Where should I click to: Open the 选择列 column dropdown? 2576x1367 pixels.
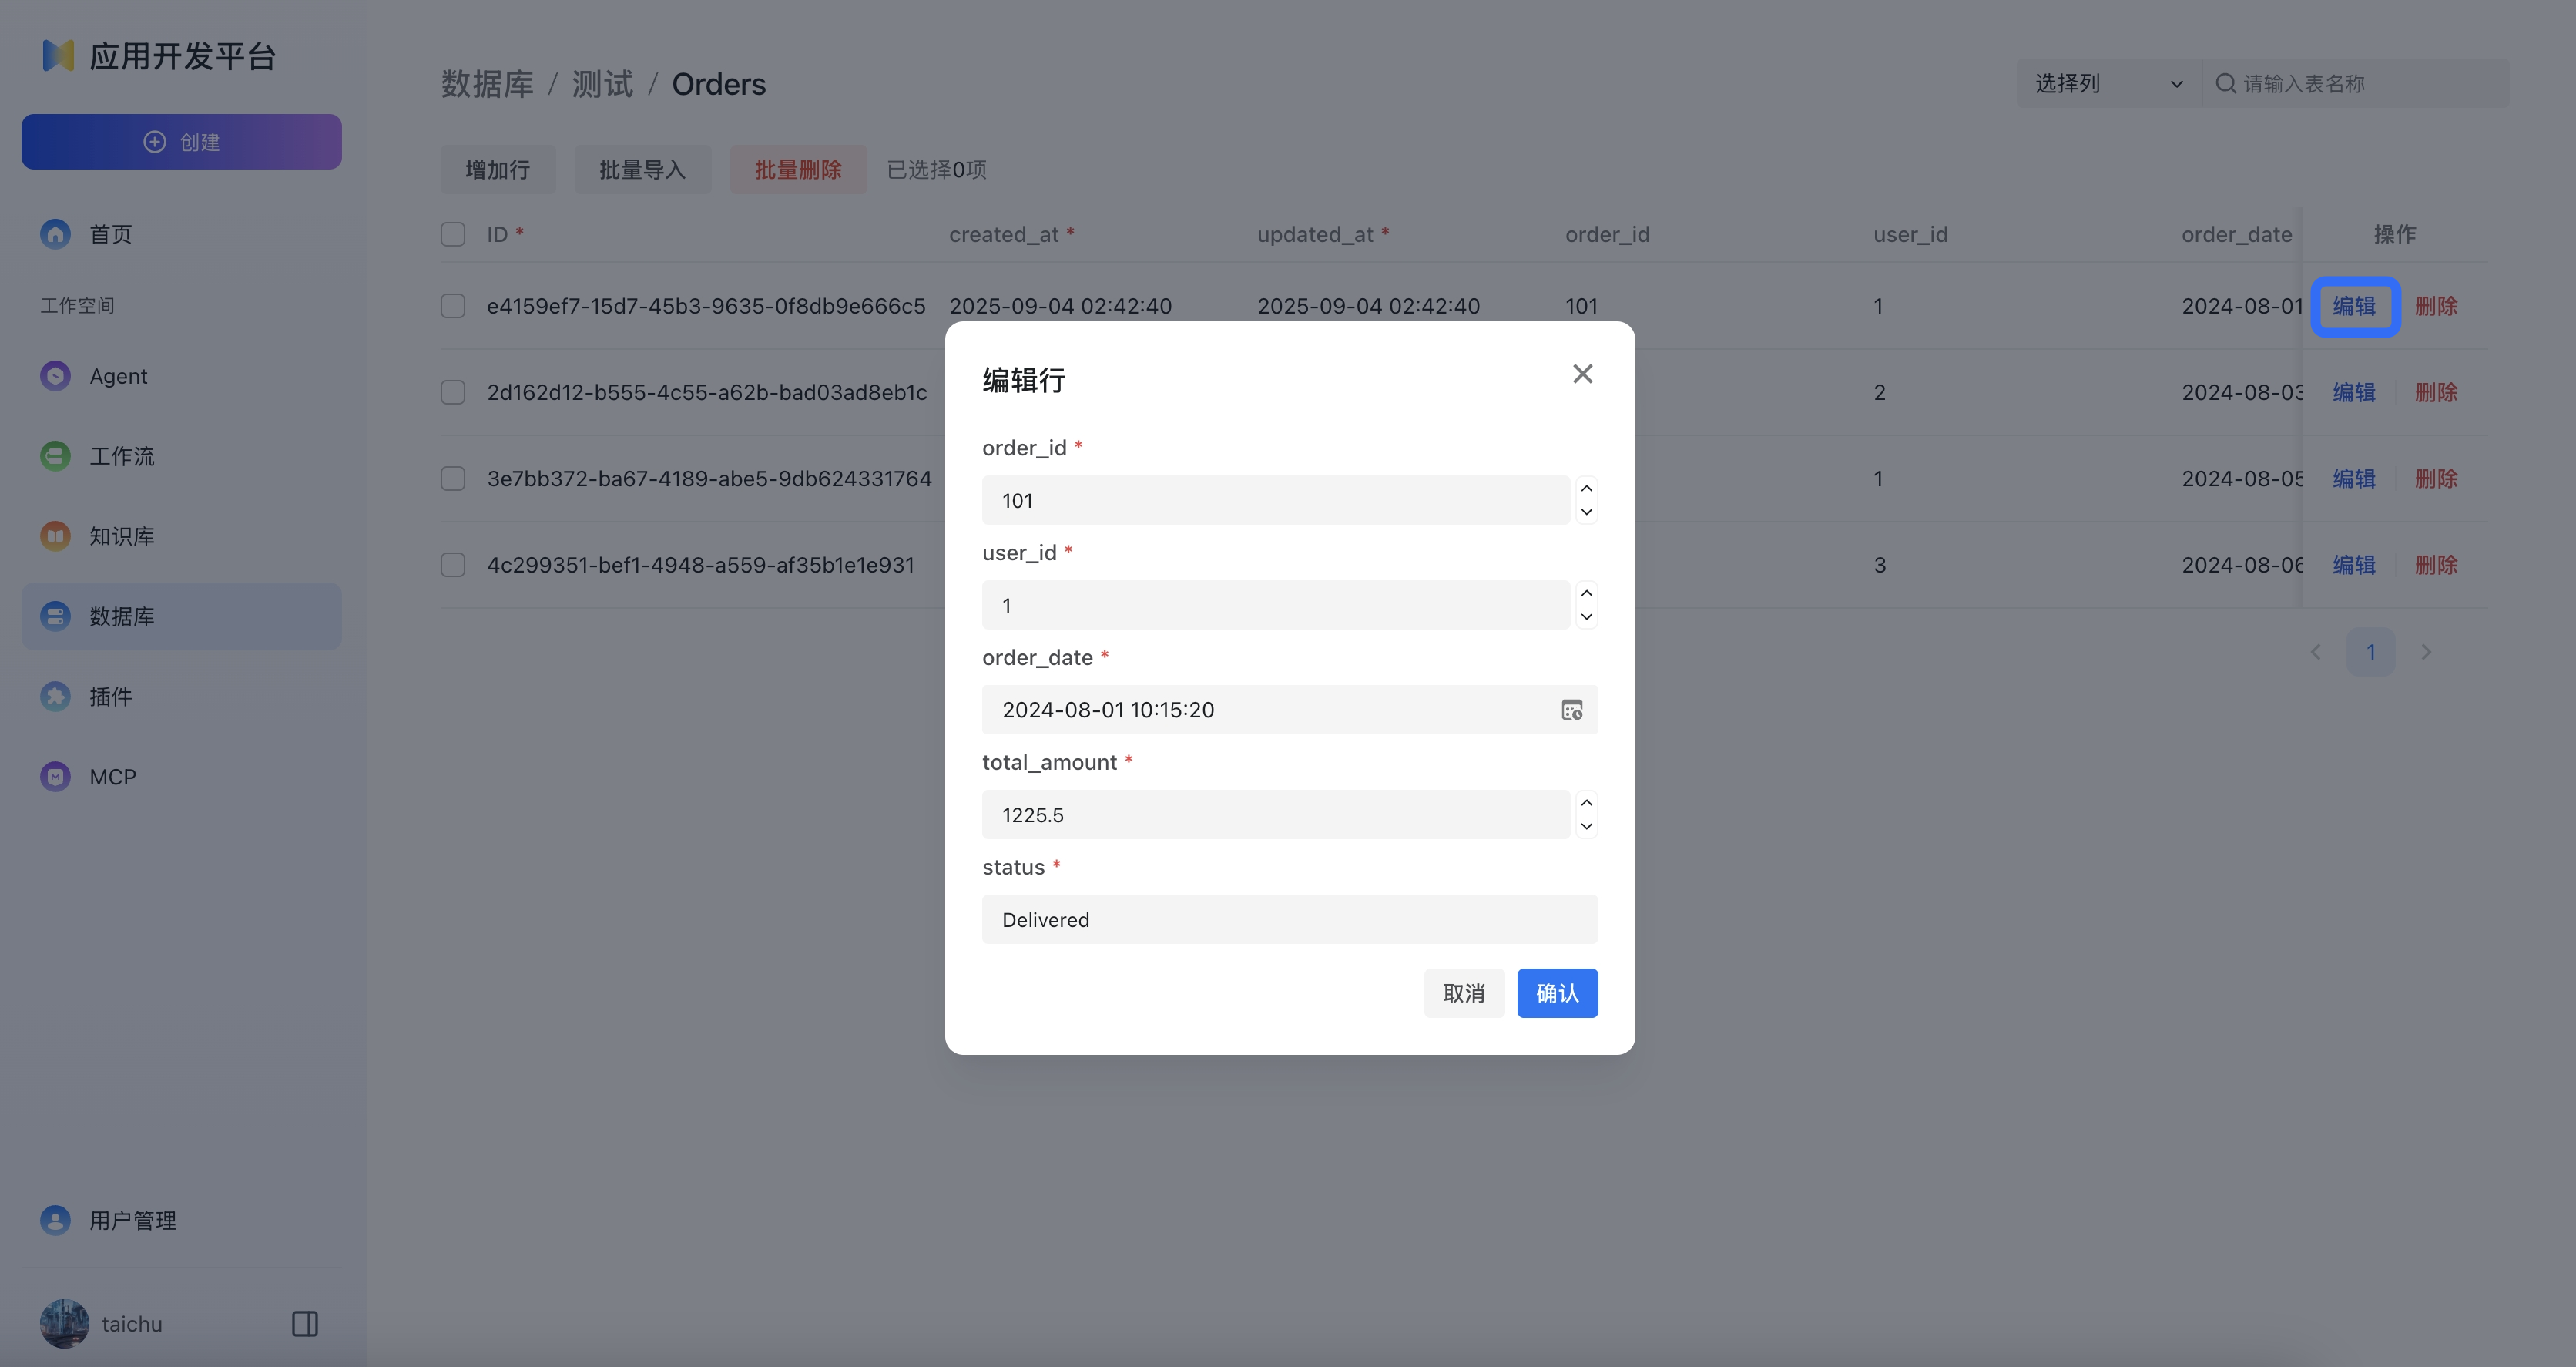[x=2108, y=84]
